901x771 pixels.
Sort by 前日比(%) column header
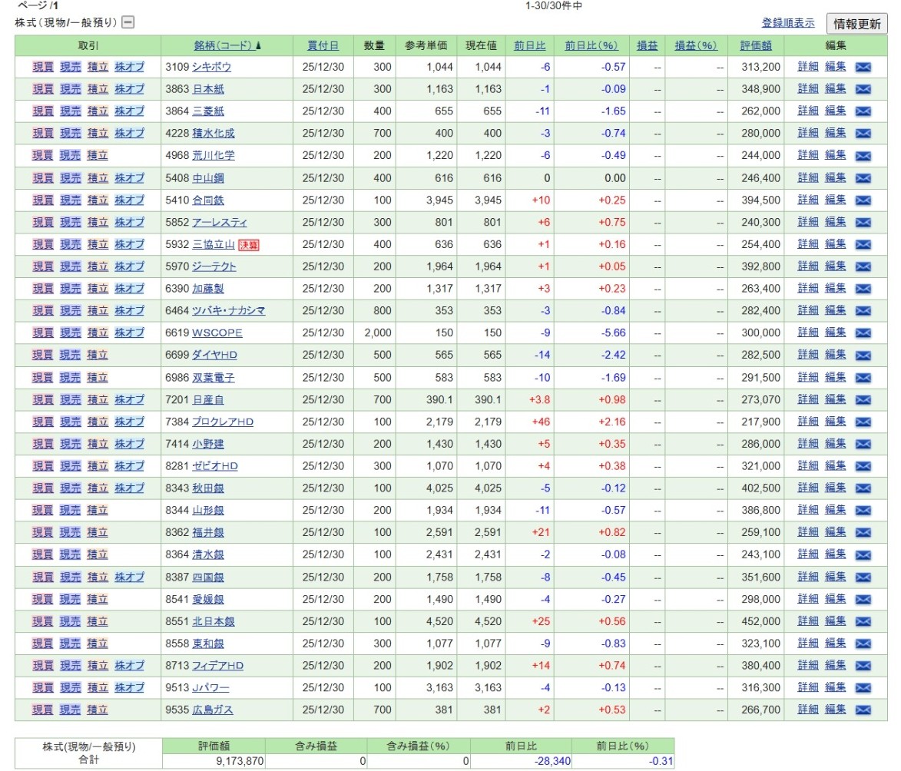pyautogui.click(x=591, y=46)
